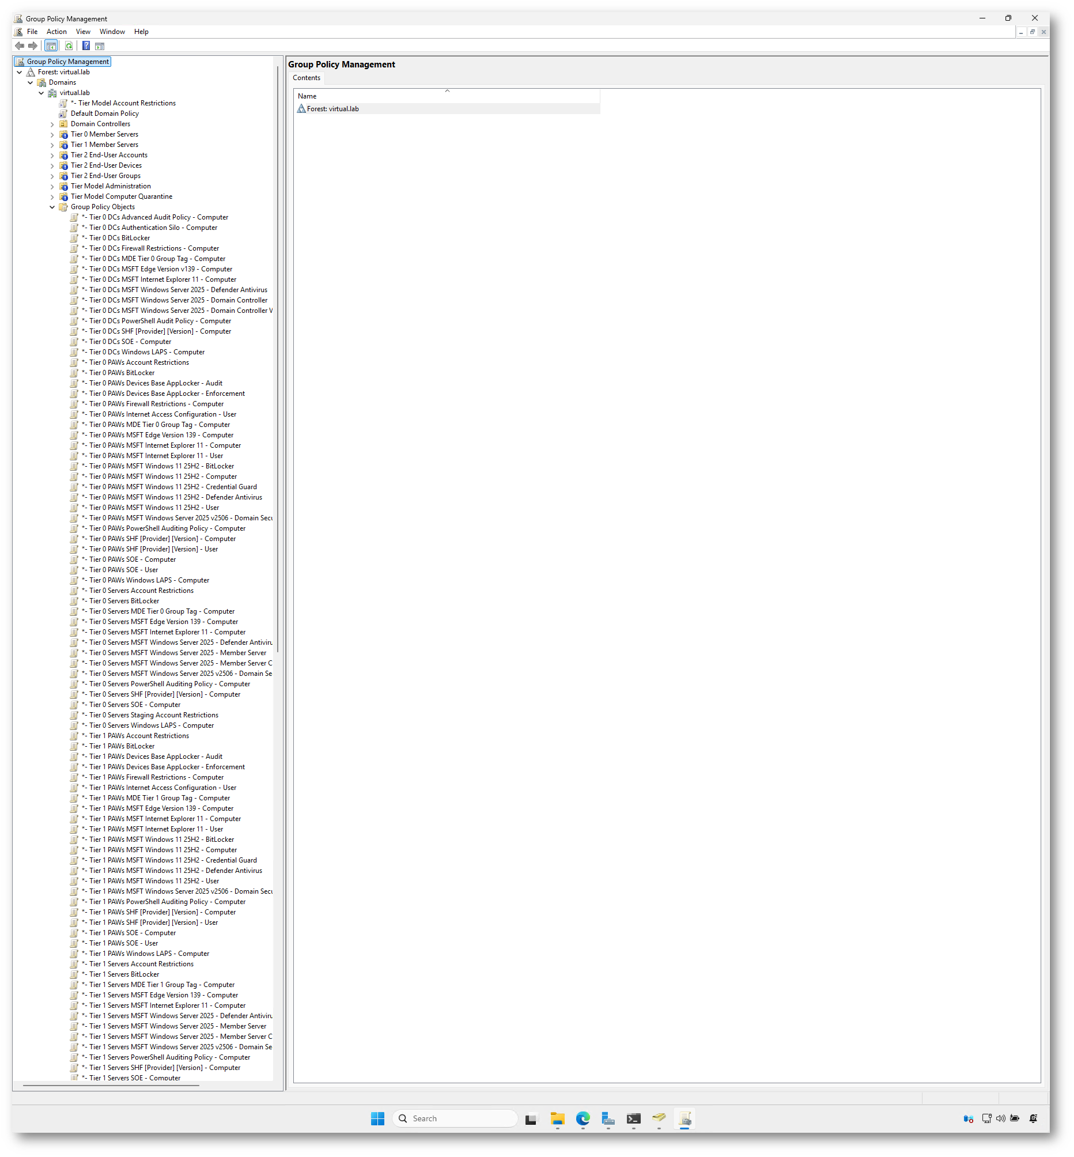Select "*- Tier 0 Servers SOE - Computer"

click(131, 705)
